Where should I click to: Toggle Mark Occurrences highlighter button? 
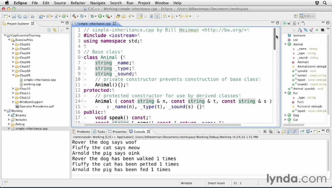pos(140,16)
